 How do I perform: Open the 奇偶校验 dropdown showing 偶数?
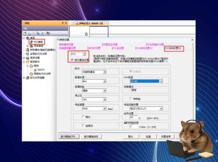click(x=104, y=91)
